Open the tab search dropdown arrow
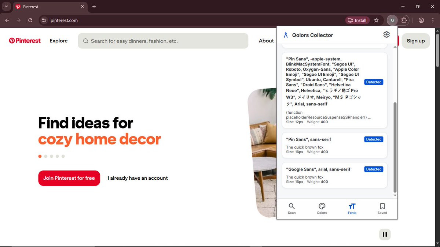Screen dimensions: 440x247 pos(6,7)
